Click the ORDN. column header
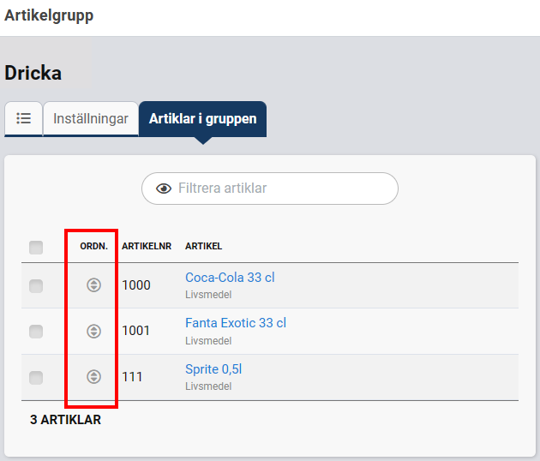This screenshot has width=540, height=461. pyautogui.click(x=93, y=247)
